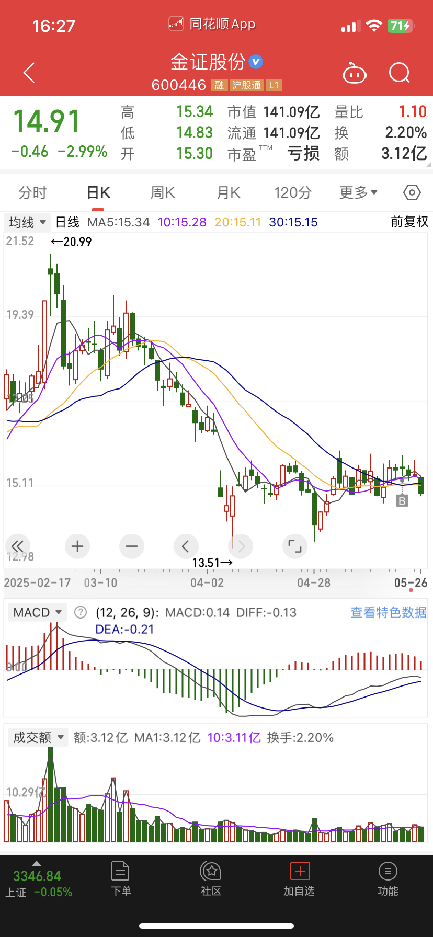Expand quote details corner triangle
Screen dimensions: 433x937
point(428,165)
